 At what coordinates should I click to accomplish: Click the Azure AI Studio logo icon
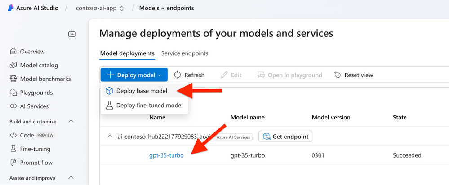[11, 8]
